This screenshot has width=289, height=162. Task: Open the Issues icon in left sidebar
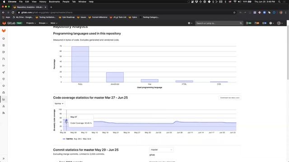[4, 52]
